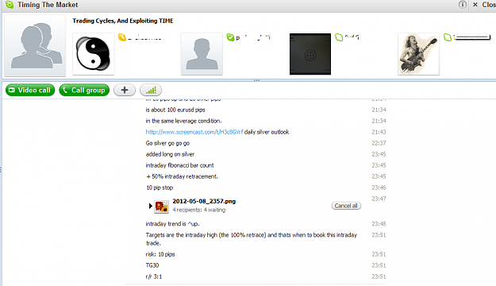This screenshot has height=286, width=496.
Task: Click message 'Go silver go go go'
Action: (x=167, y=143)
